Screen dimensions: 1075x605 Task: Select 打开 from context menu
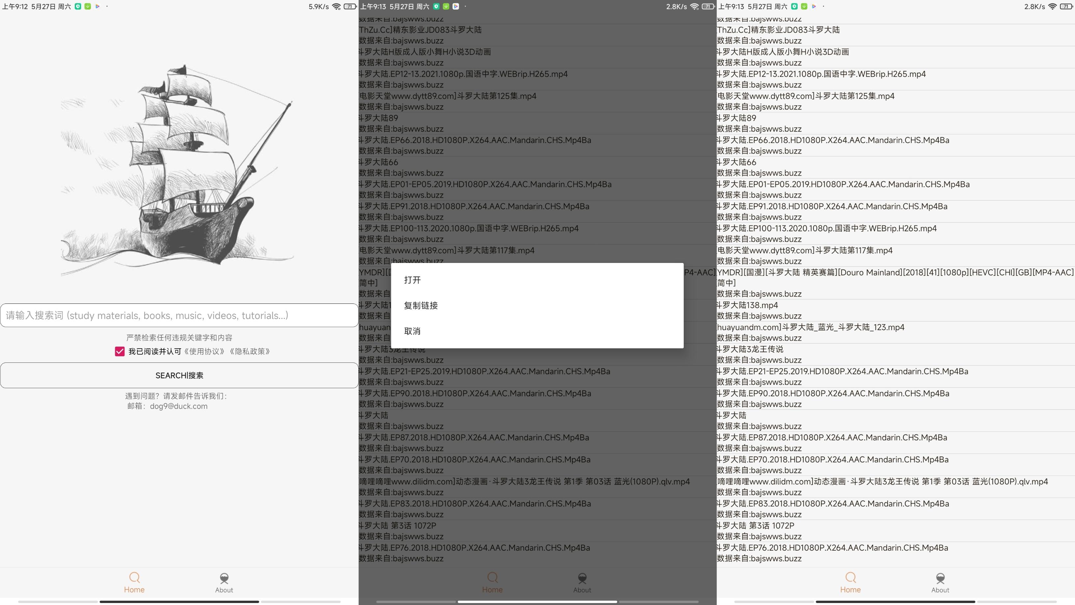412,280
